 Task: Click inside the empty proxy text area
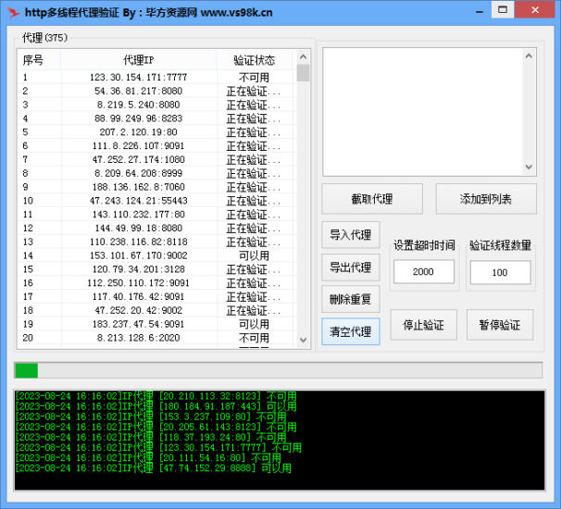point(422,112)
